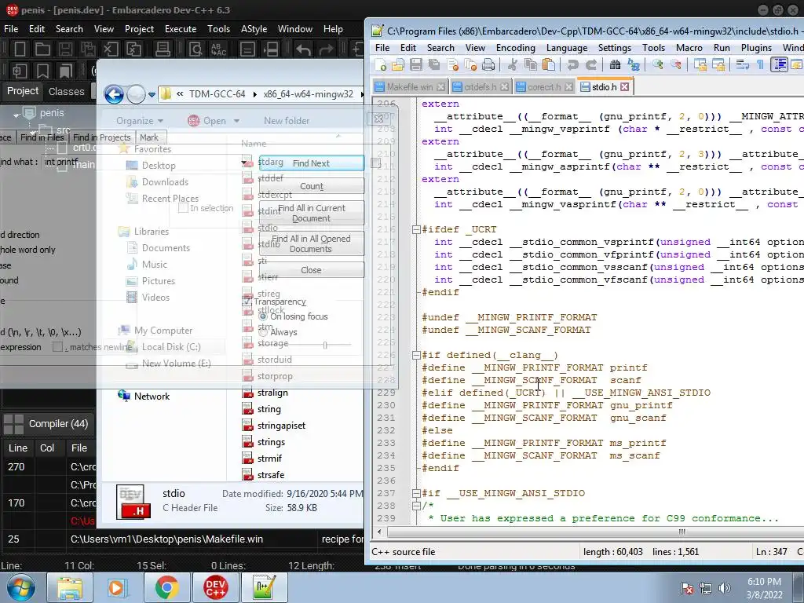Click New folder in file browser
804x603 pixels.
287,121
